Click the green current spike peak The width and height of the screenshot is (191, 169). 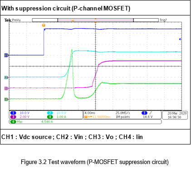(x=72, y=50)
